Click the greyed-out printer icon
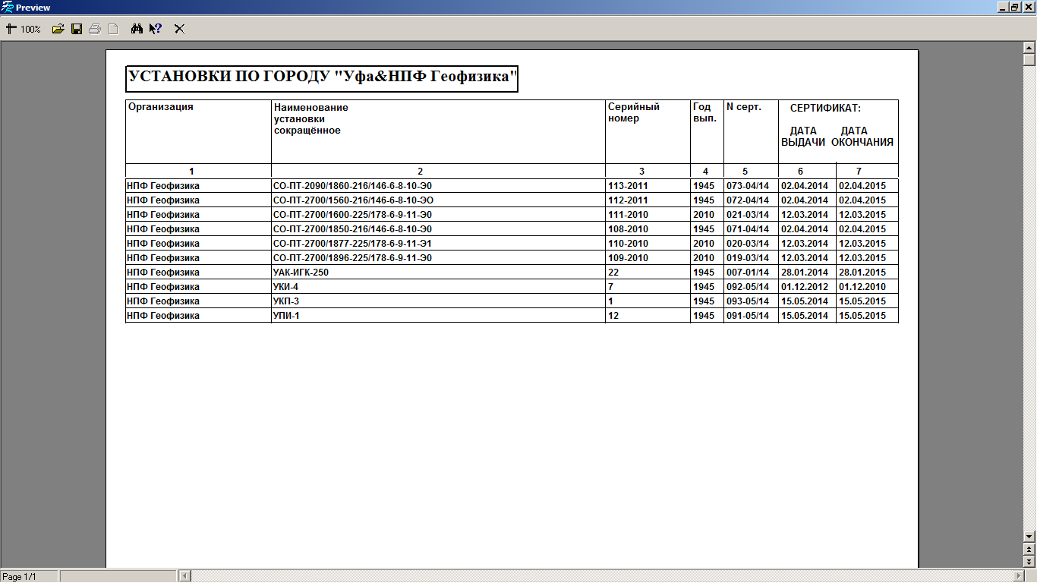This screenshot has width=1037, height=583. [95, 29]
